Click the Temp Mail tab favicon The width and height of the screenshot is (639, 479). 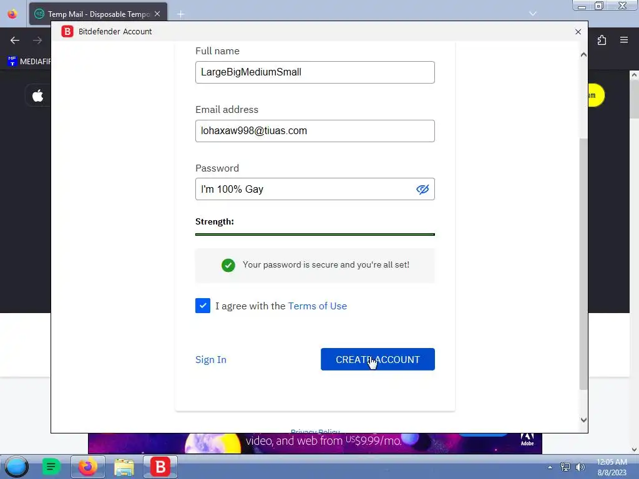[39, 14]
